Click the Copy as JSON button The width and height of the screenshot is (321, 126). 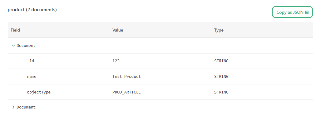[292, 12]
